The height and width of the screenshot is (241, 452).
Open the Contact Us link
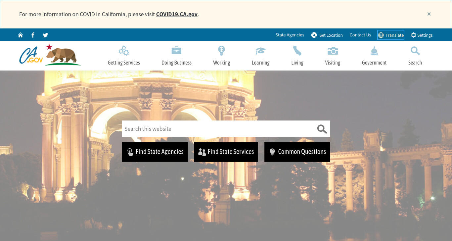360,35
